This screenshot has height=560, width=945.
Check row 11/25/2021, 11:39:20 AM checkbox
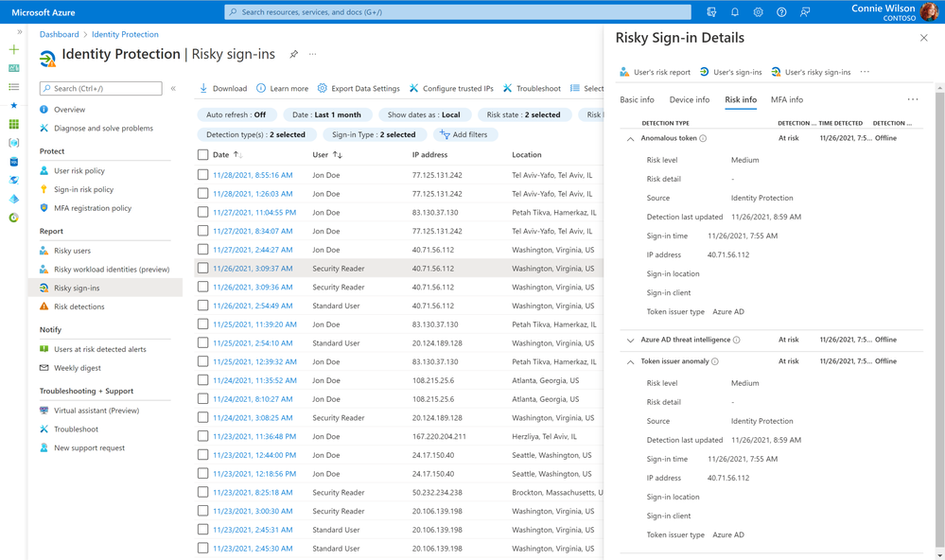point(202,324)
